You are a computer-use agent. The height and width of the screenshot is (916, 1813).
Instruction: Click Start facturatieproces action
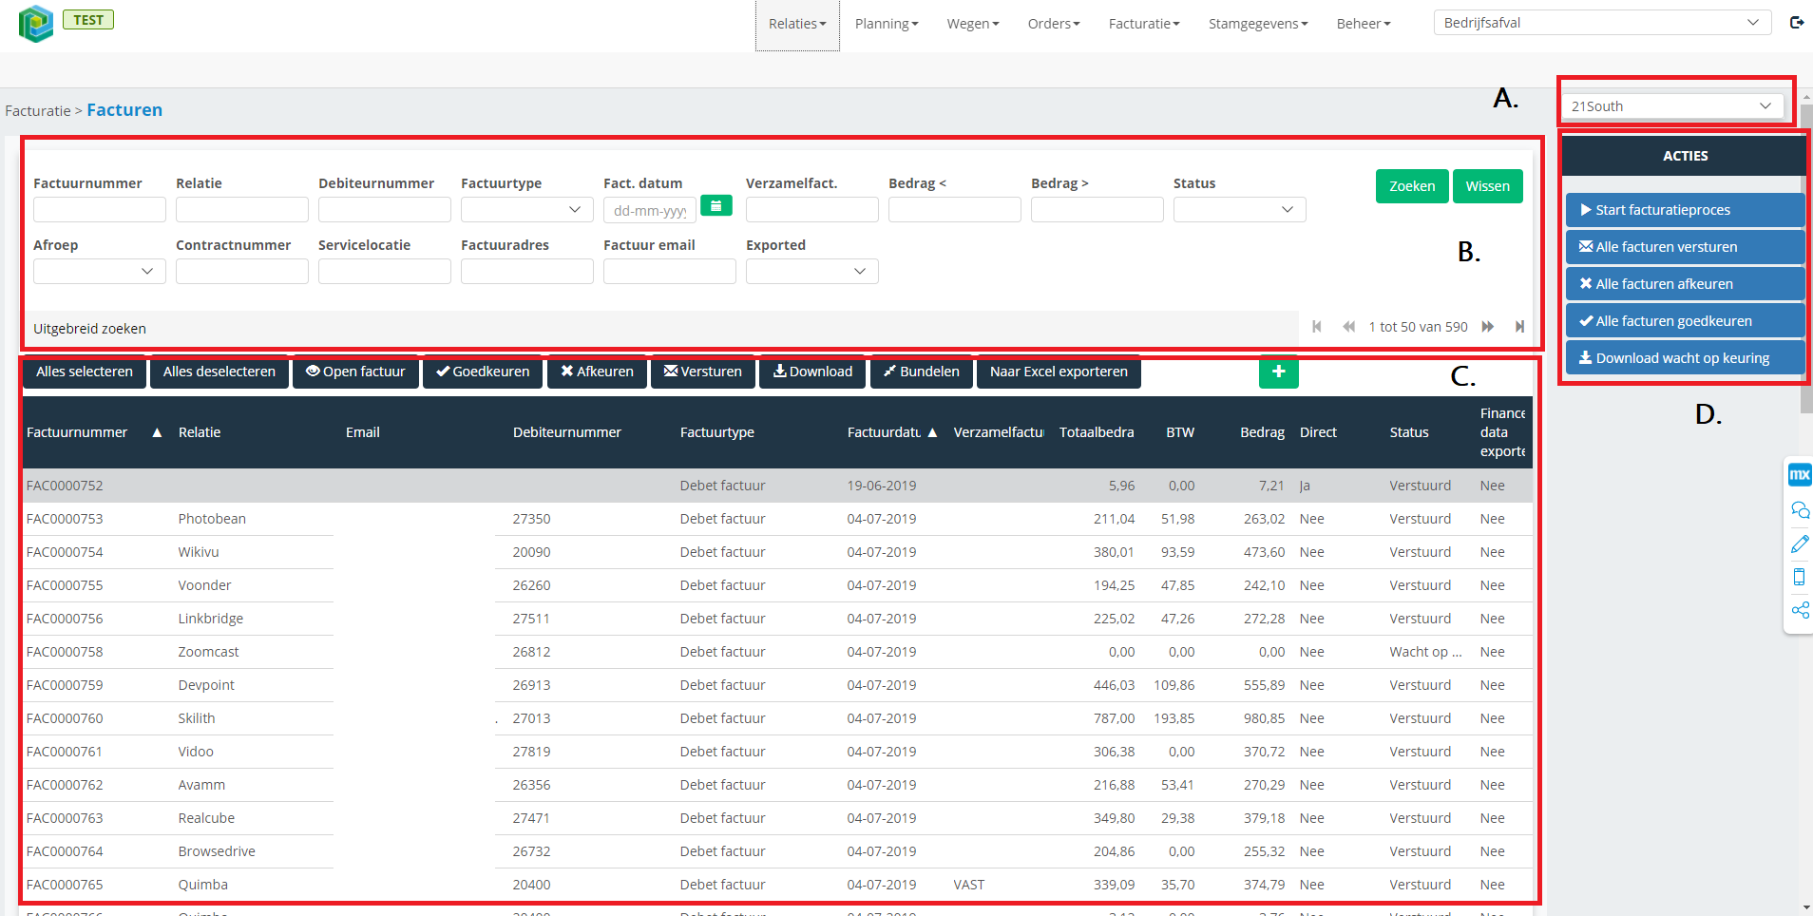(1685, 210)
